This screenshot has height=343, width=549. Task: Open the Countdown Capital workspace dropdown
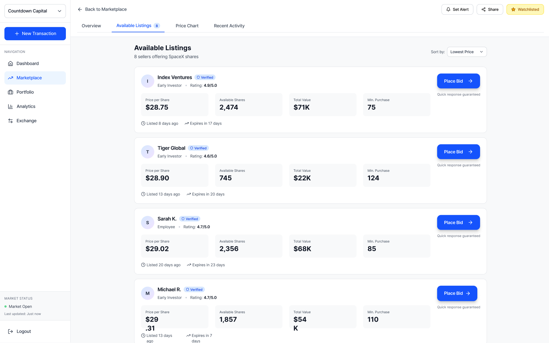click(35, 11)
